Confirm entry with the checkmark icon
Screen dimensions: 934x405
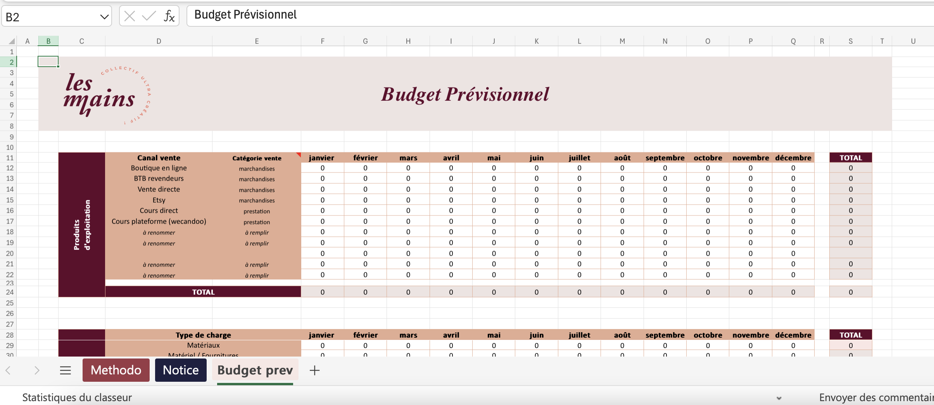point(149,16)
